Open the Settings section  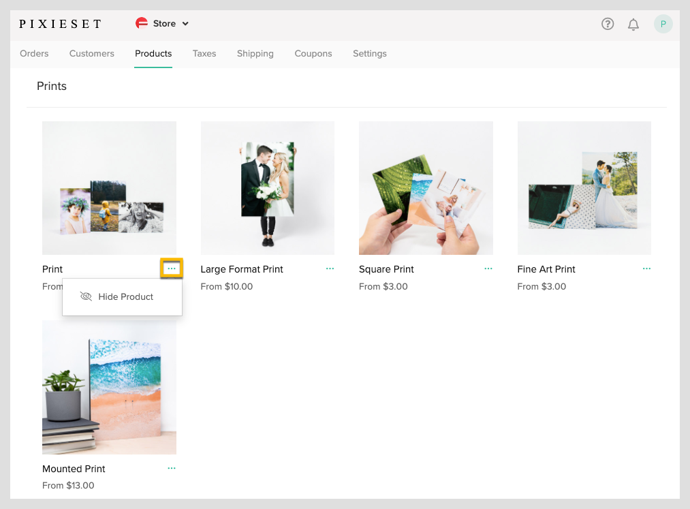click(369, 53)
